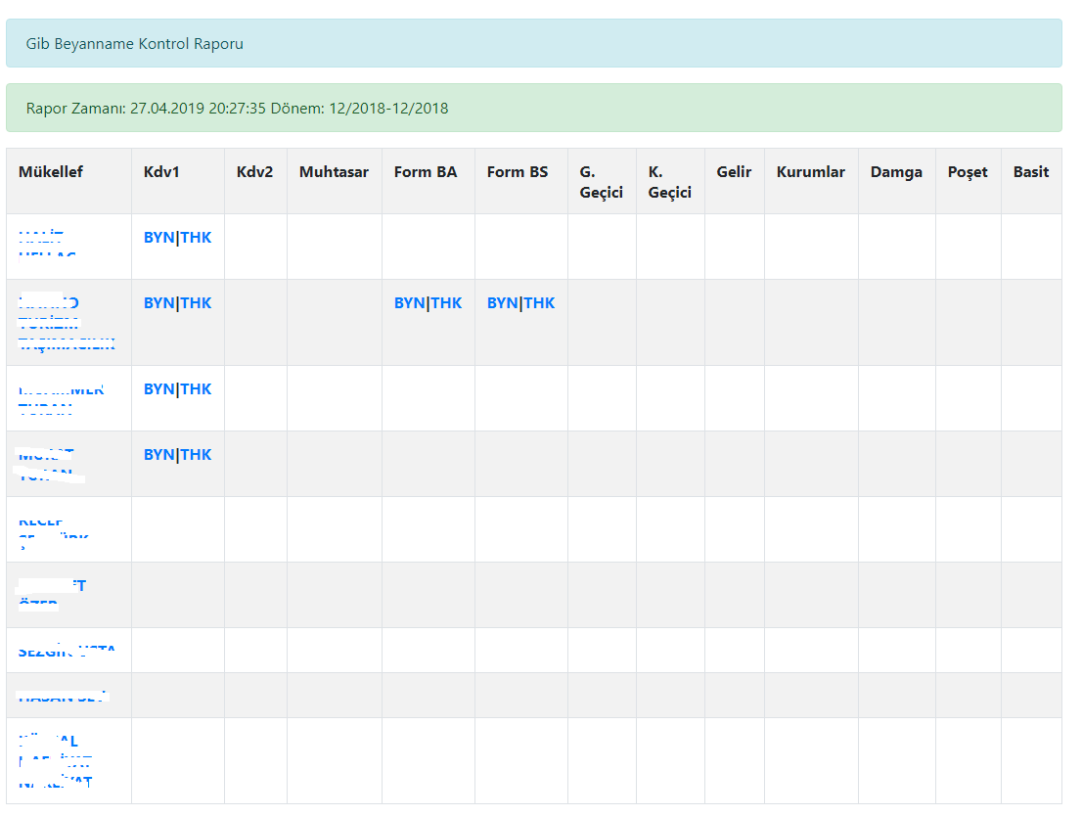Open the taxpayer name in first row
Viewport: 1082px width, 816px height.
click(47, 246)
